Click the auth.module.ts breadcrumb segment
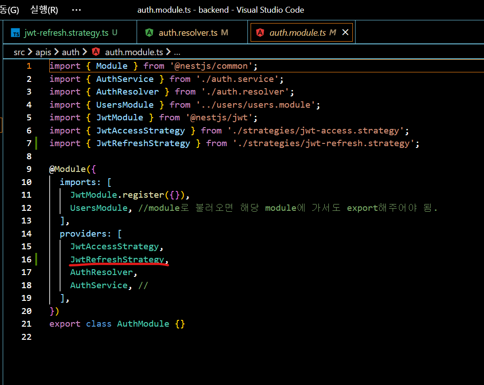The height and width of the screenshot is (385, 484). (x=134, y=52)
